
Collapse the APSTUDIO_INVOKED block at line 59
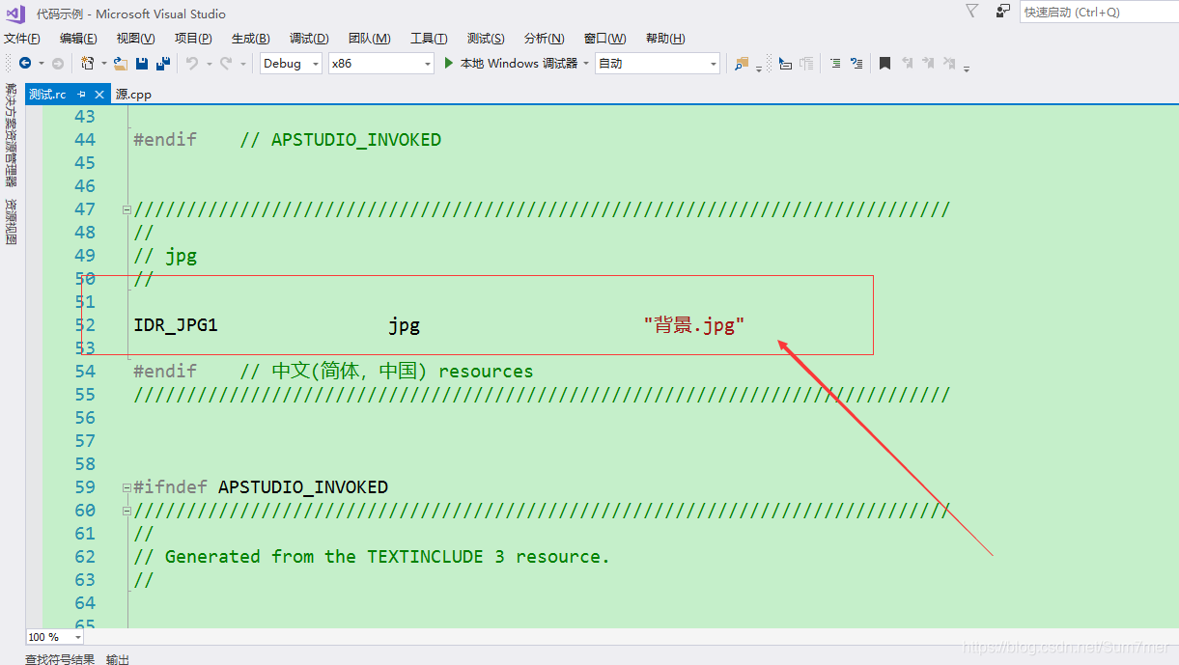click(x=126, y=486)
